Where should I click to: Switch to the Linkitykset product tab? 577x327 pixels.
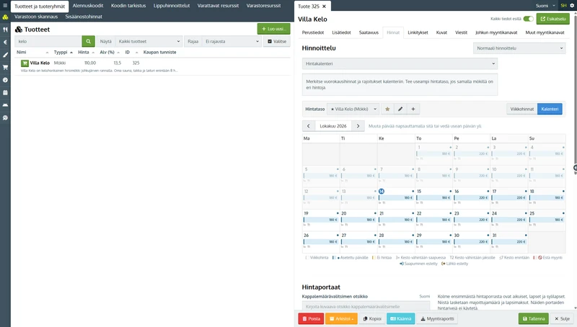[418, 32]
